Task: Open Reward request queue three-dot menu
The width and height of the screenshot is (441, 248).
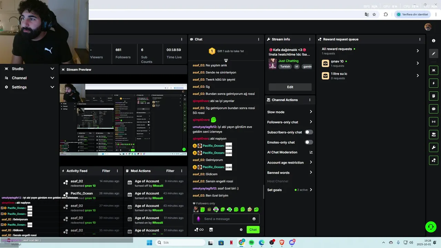Action: point(420,39)
